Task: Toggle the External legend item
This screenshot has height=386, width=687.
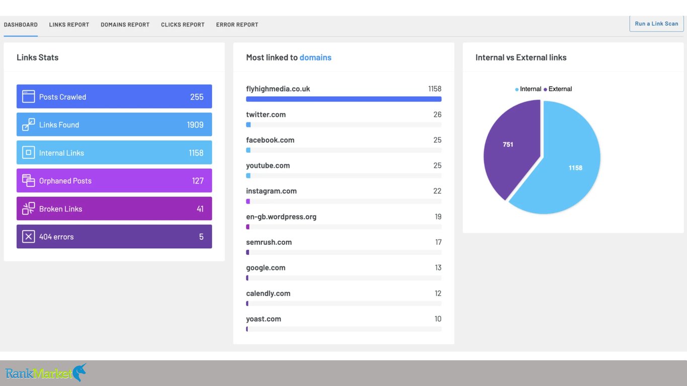Action: [x=558, y=89]
